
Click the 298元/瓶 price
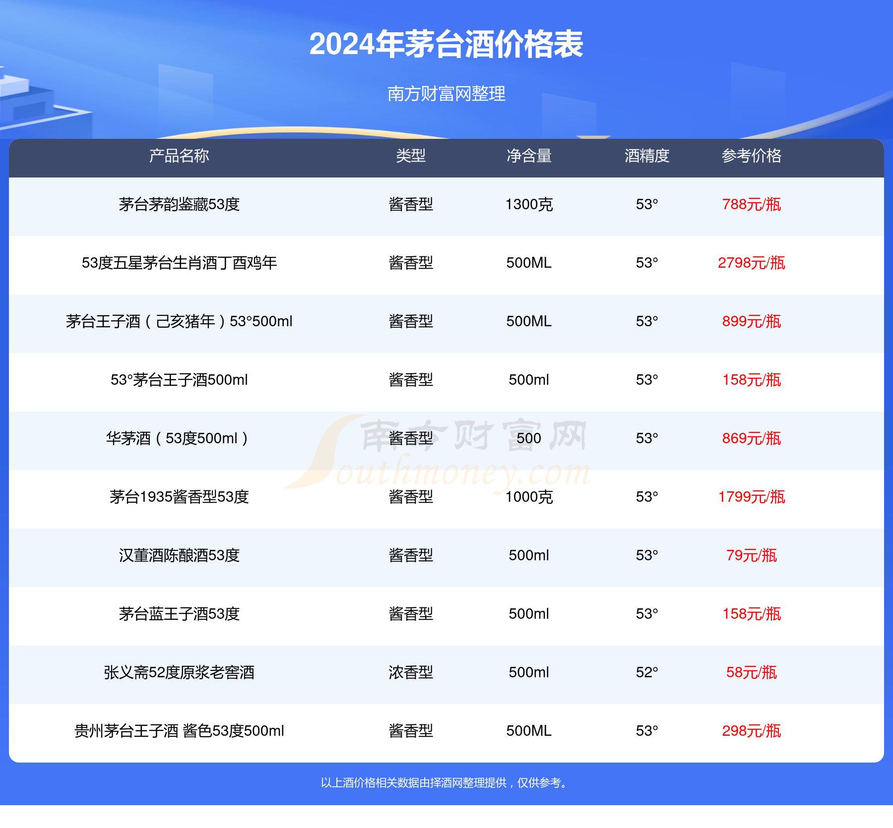click(x=752, y=731)
